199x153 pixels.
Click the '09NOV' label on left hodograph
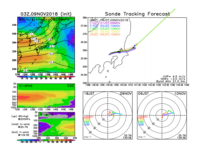coord(126,94)
